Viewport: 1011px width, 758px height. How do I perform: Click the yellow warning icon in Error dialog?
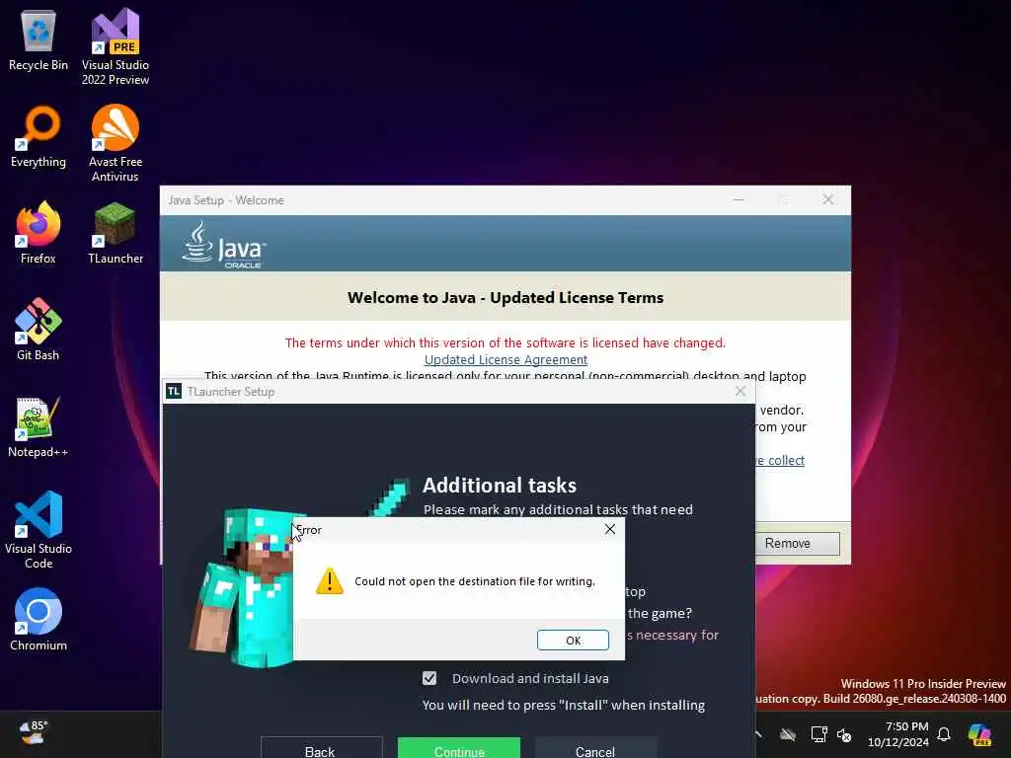click(x=330, y=580)
